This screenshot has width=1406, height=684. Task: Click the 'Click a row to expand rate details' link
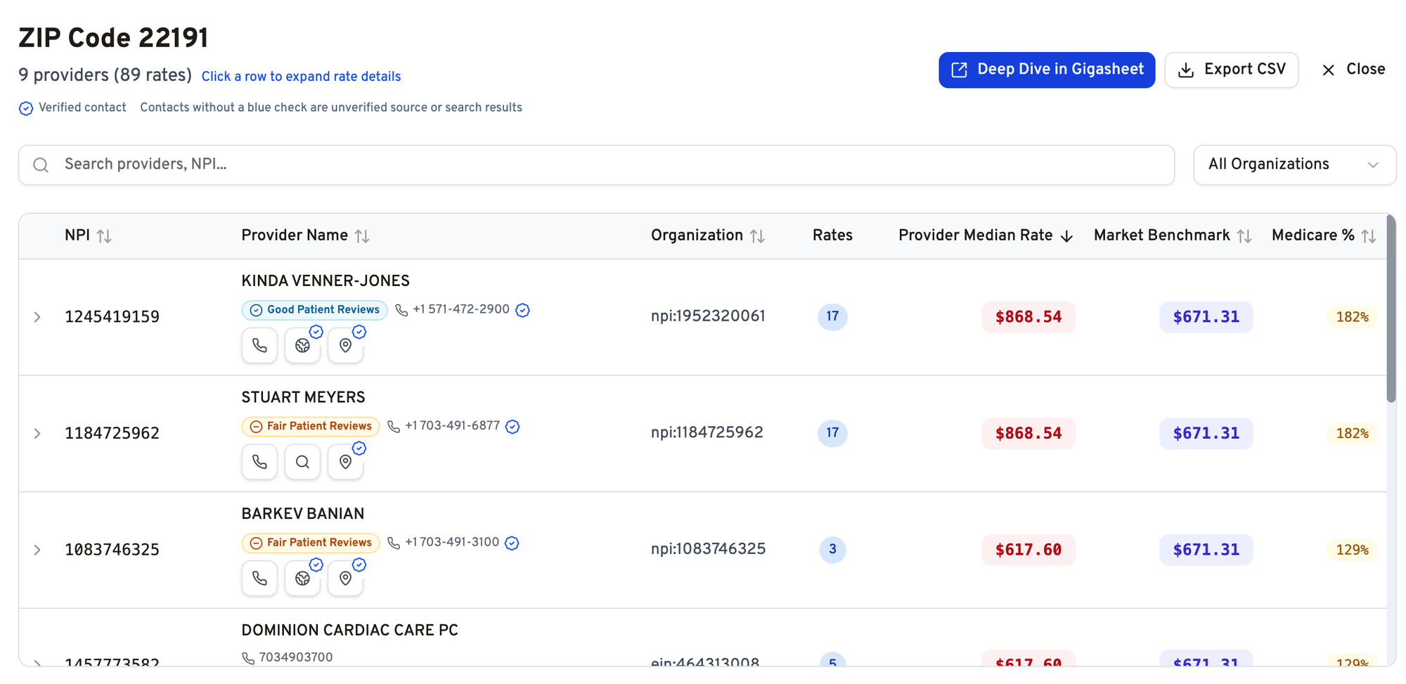tap(301, 77)
